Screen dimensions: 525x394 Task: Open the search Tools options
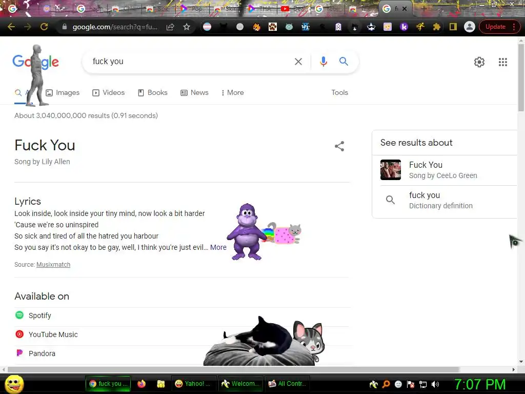[x=339, y=92]
